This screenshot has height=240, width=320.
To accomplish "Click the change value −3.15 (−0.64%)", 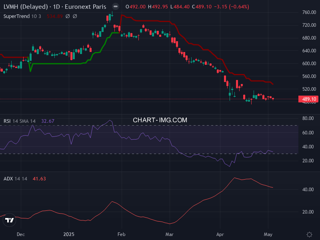I will (232, 7).
